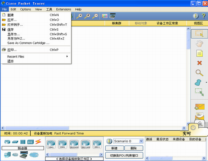Open the custom devices dialog icon
Image resolution: width=208 pixels, height=161 pixels.
(x=112, y=16)
